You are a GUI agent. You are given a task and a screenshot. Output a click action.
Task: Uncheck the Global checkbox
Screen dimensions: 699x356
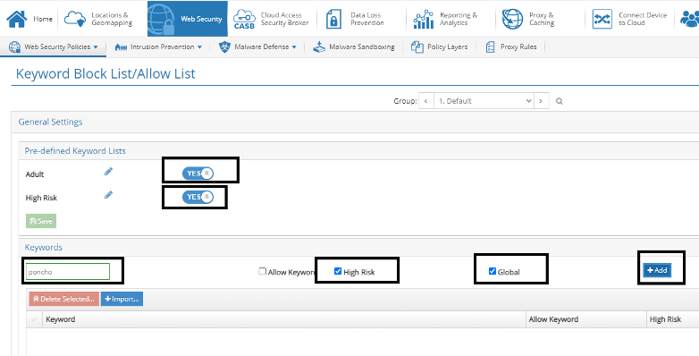(x=493, y=271)
